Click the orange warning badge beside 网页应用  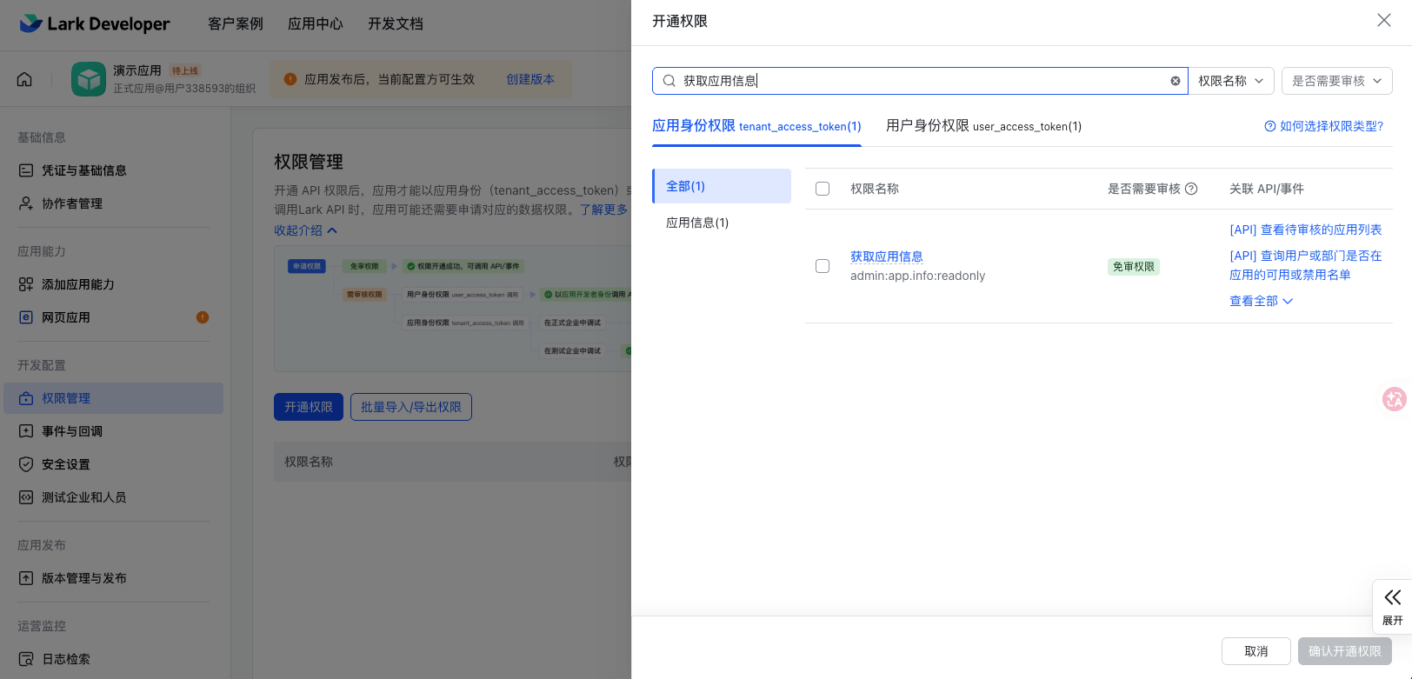(x=203, y=317)
